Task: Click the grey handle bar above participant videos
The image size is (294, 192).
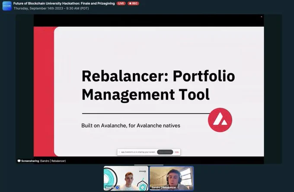Action: click(x=149, y=165)
